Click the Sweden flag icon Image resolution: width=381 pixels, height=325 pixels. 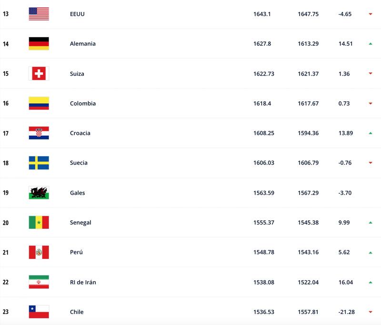tap(39, 163)
